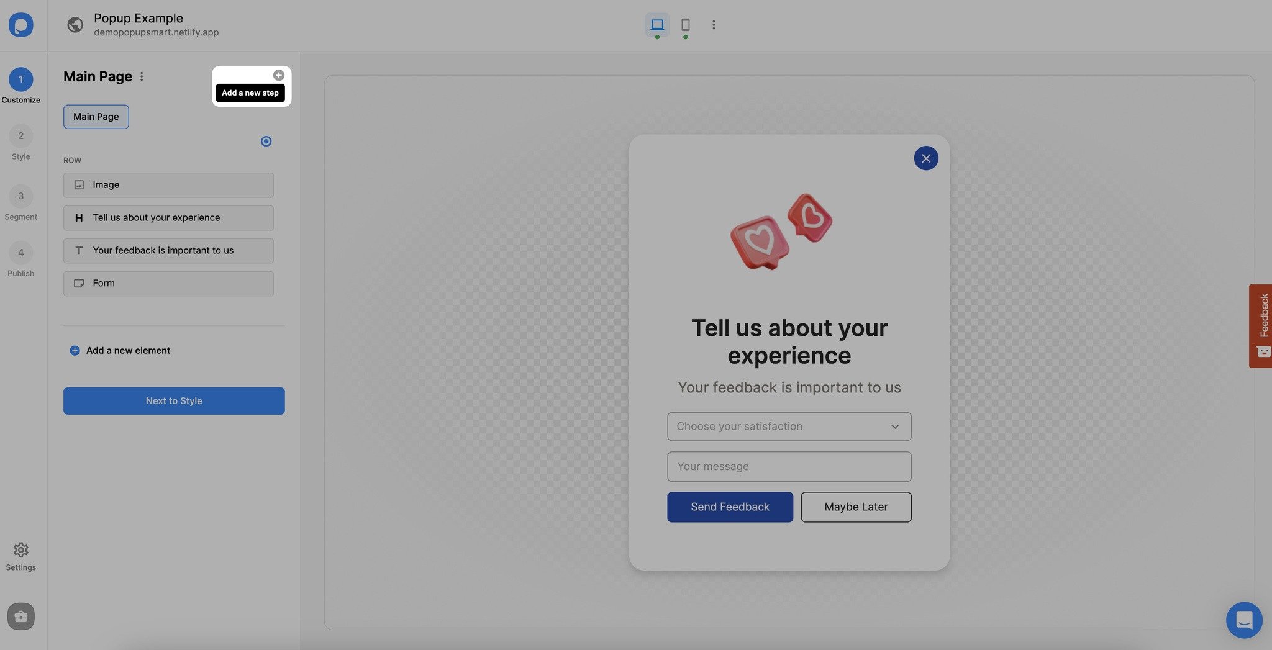Open the kebab menu next to Main Page title
Image resolution: width=1272 pixels, height=650 pixels.
pos(142,76)
